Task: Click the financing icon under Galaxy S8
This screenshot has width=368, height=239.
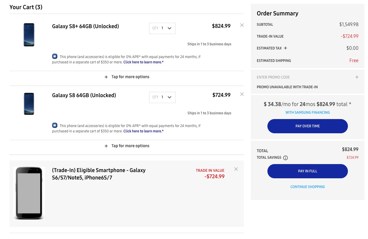Action: point(55,125)
